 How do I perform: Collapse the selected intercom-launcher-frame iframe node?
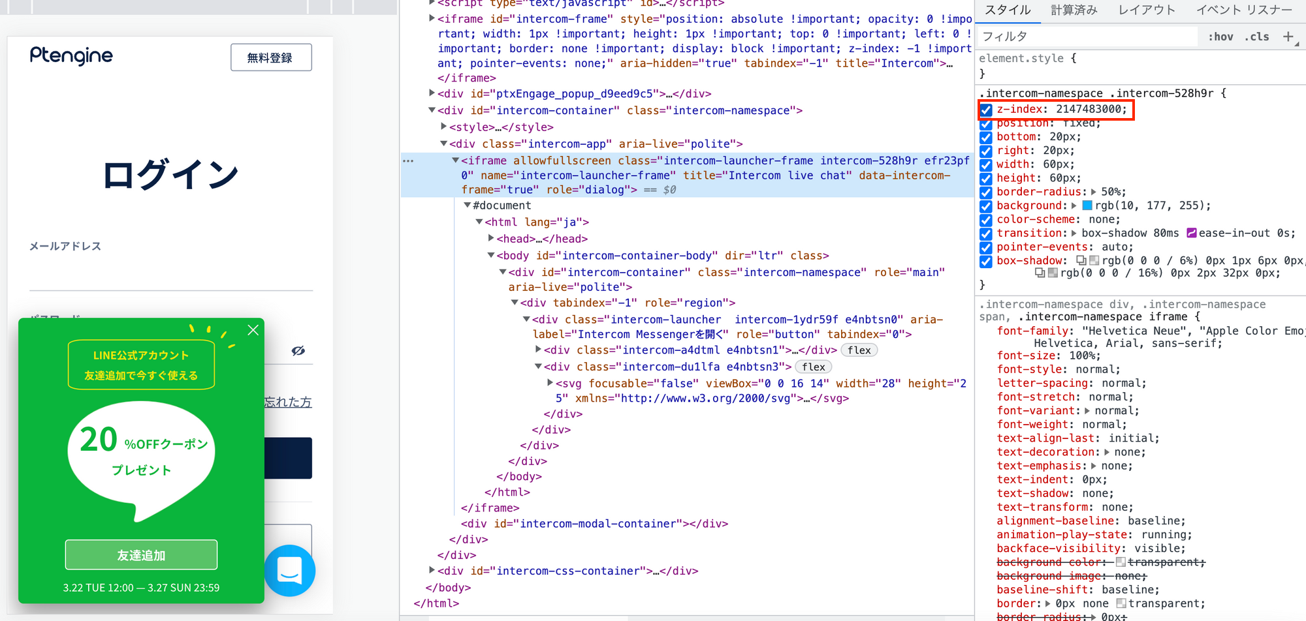[x=455, y=160]
